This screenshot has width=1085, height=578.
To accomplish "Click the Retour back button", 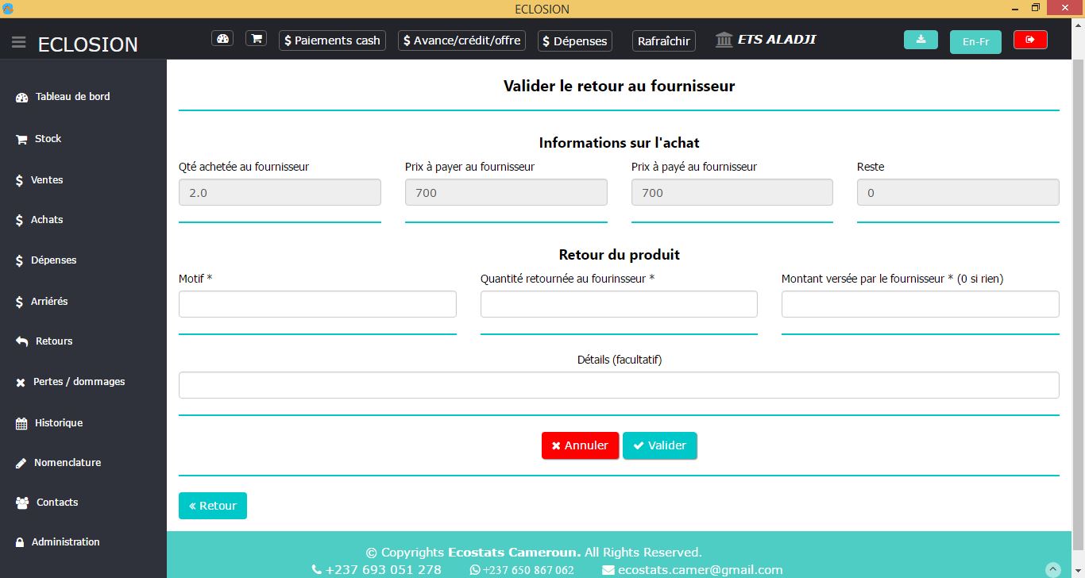I will pyautogui.click(x=213, y=506).
